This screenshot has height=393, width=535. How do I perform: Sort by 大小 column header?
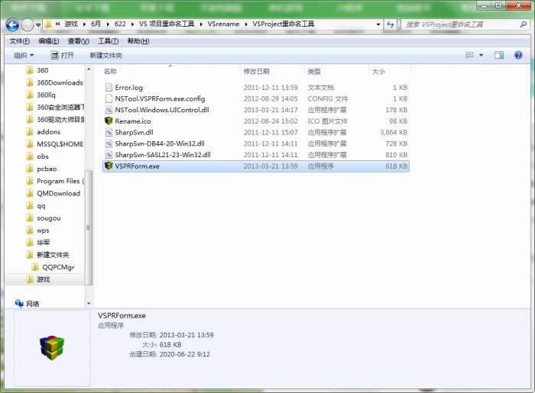[378, 72]
